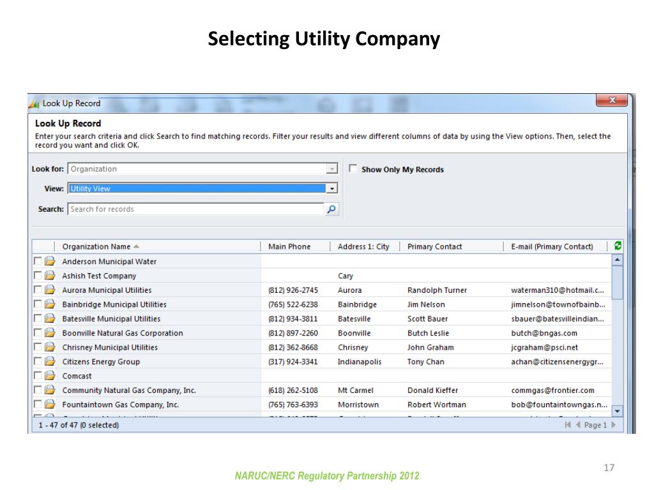Click the Search for records input field
Viewport: 654px width, 490px height.
[x=195, y=209]
